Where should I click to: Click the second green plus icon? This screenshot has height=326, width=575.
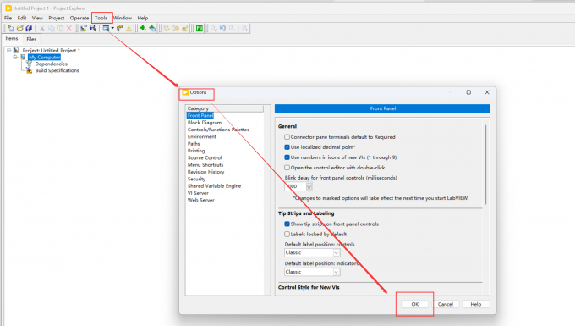(152, 28)
